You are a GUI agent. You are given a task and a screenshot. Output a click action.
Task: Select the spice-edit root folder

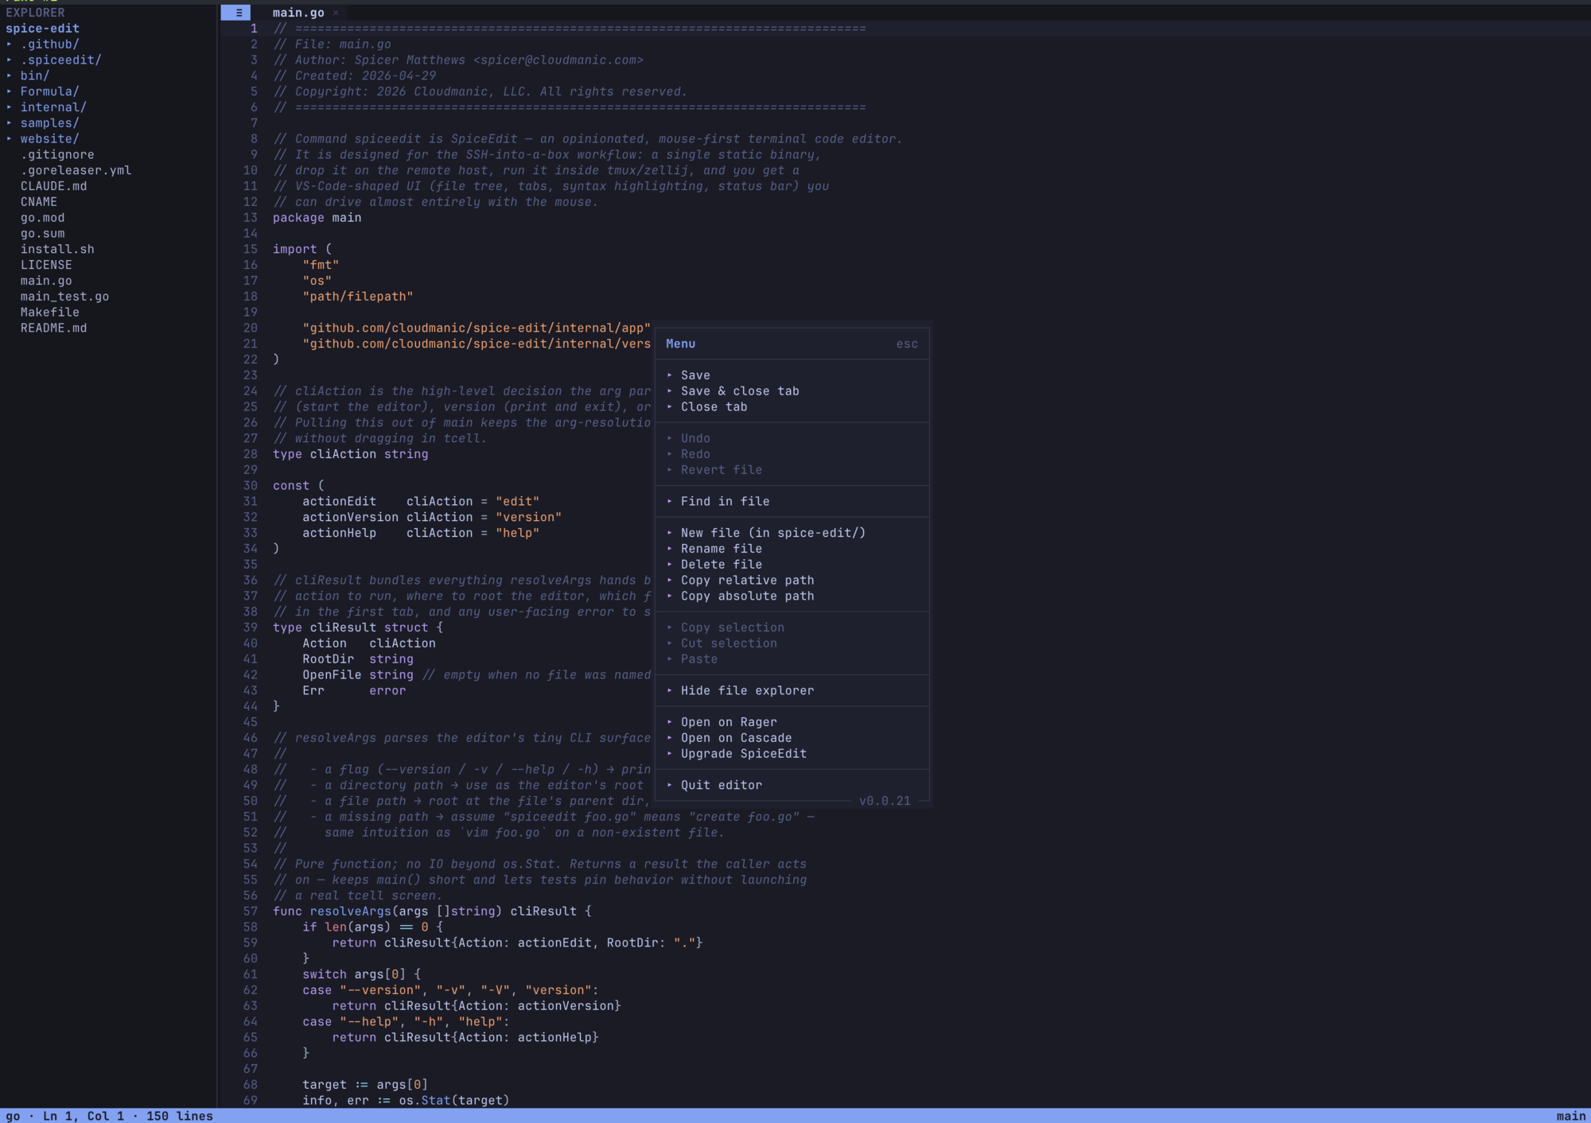click(42, 29)
